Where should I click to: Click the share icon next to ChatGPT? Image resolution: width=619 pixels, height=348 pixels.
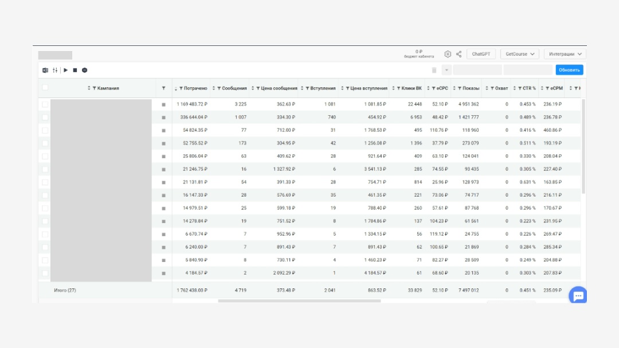coord(459,54)
